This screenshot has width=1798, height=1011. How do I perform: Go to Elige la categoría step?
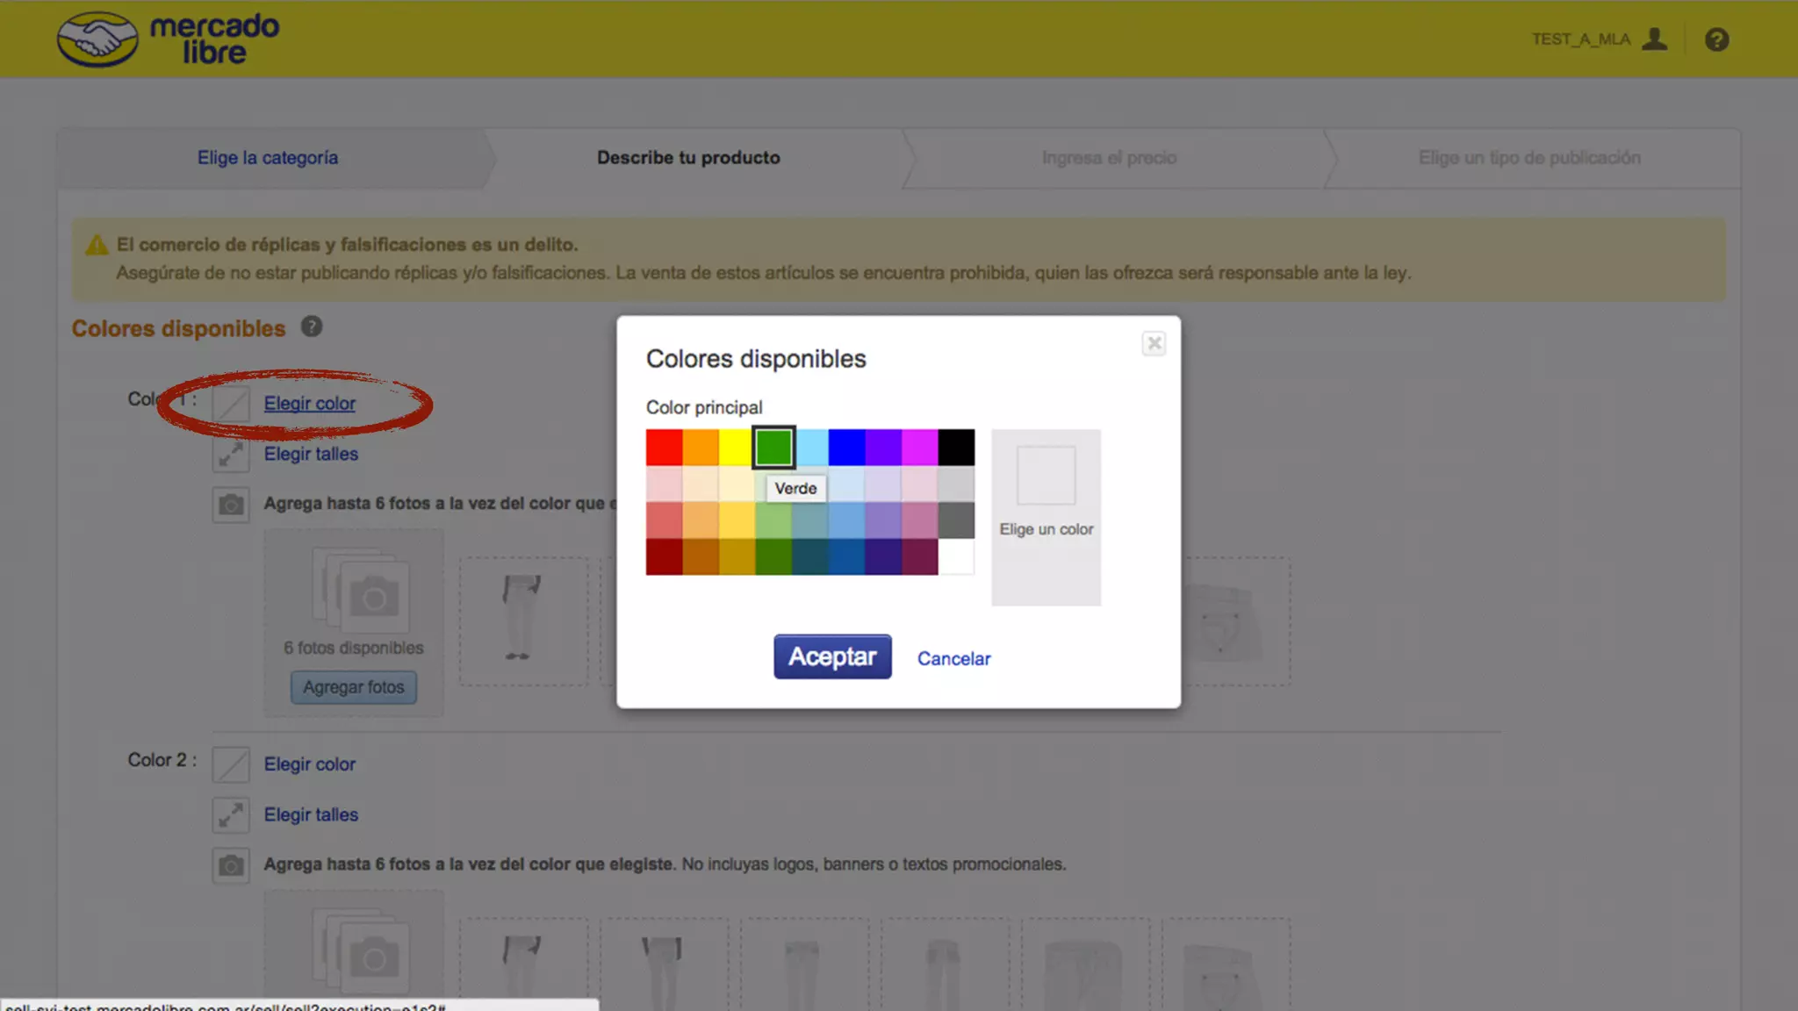pos(267,158)
